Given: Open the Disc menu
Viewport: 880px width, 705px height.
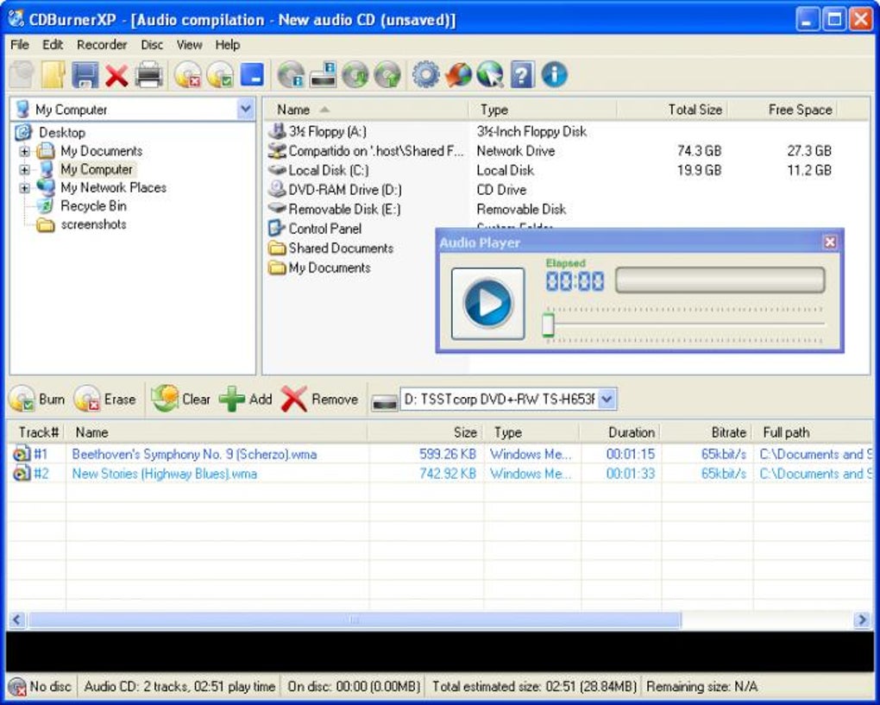Looking at the screenshot, I should coord(152,45).
